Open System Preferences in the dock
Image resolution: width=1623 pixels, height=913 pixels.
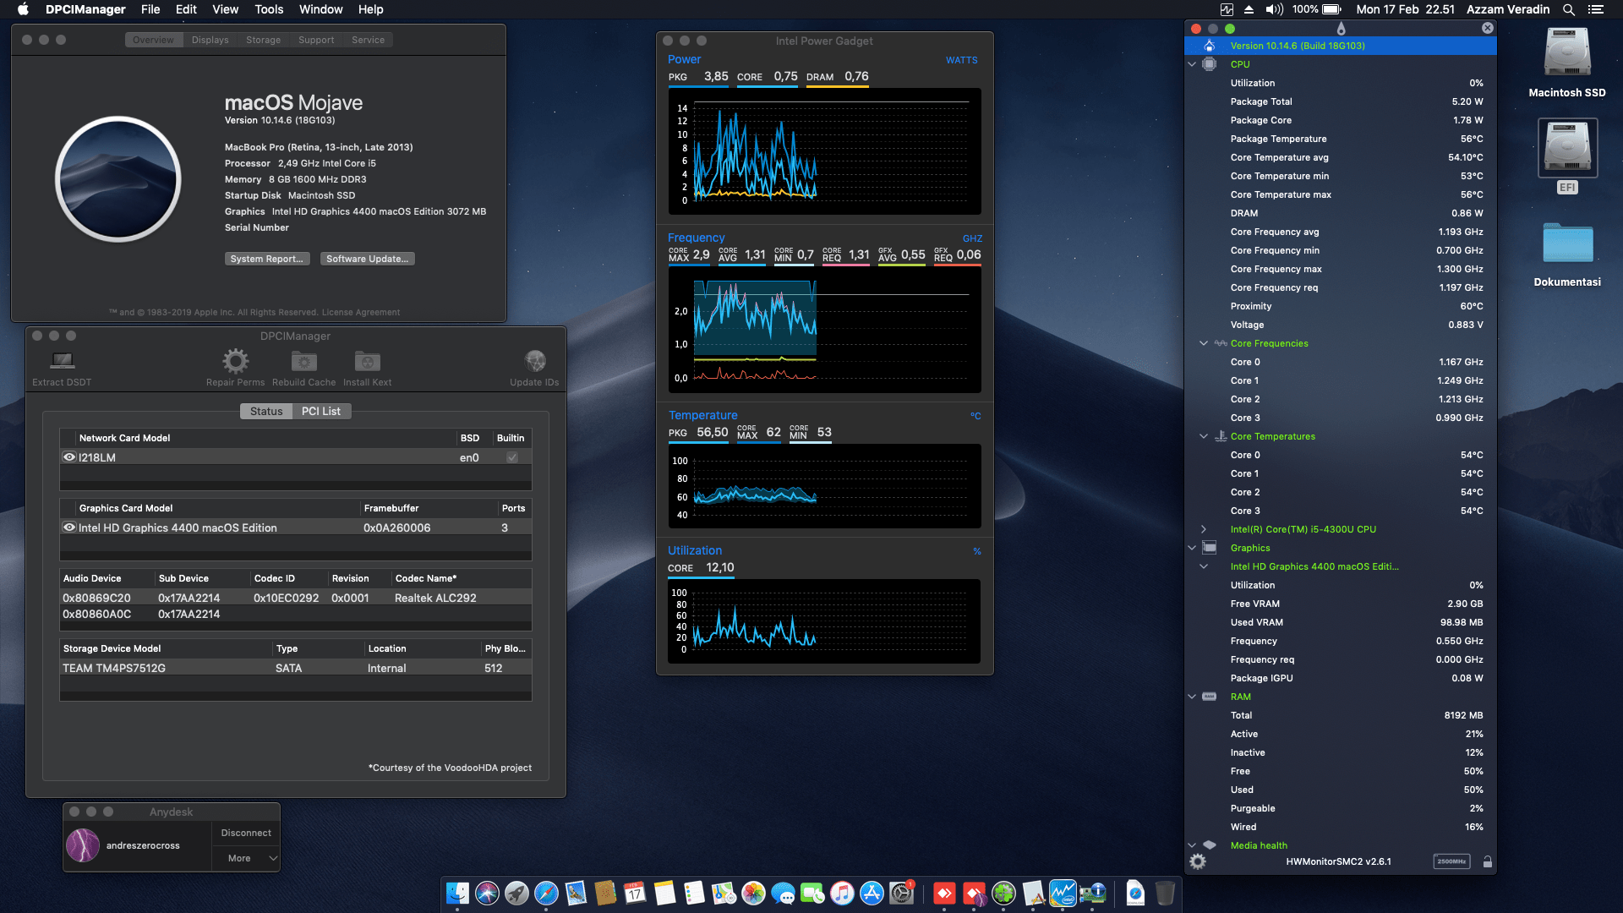click(x=902, y=893)
